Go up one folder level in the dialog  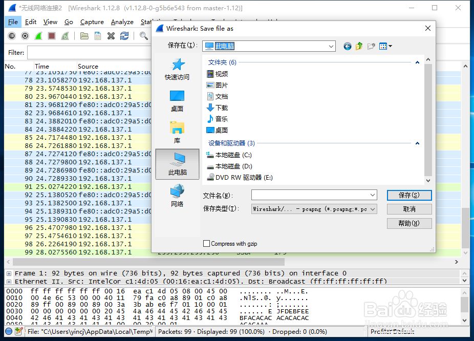[x=359, y=46]
